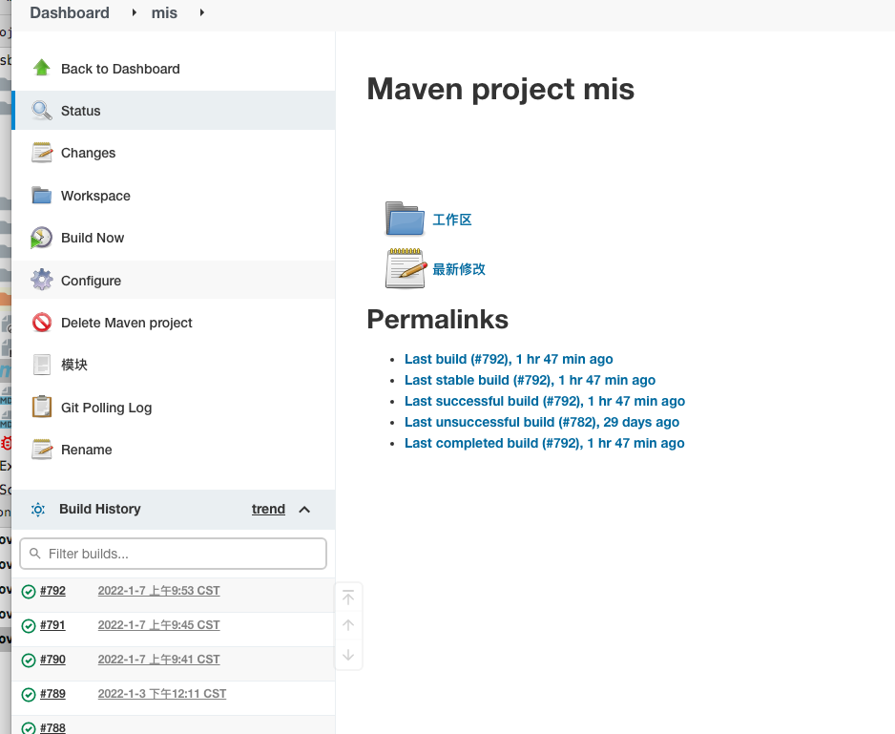The height and width of the screenshot is (734, 895).
Task: Click the Changes notepad icon
Action: point(42,153)
